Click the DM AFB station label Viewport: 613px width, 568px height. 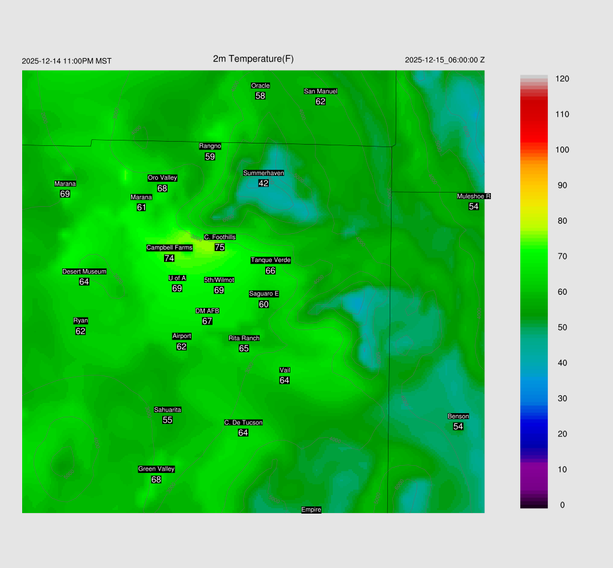[x=207, y=311]
